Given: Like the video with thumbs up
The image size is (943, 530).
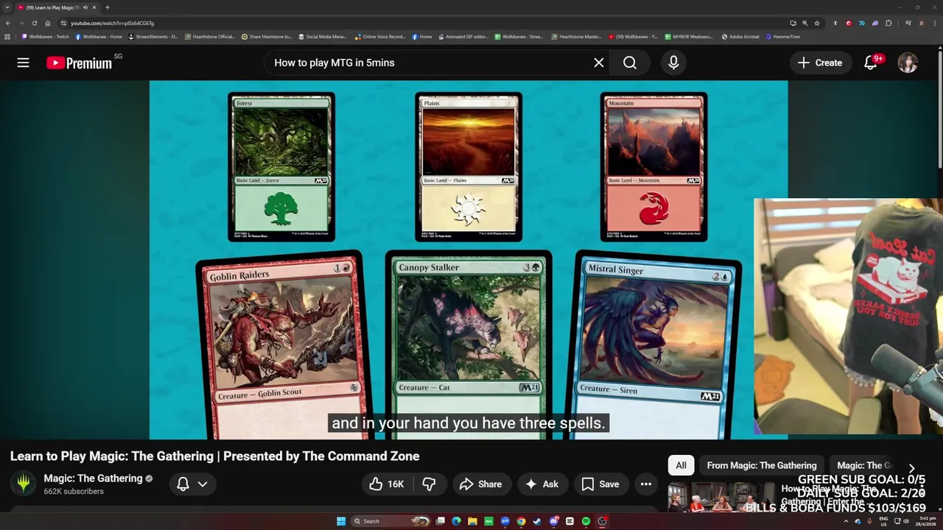Looking at the screenshot, I should tap(387, 484).
